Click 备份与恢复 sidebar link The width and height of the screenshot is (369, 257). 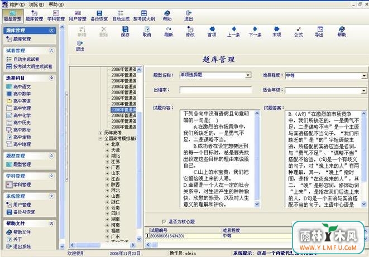(21, 212)
